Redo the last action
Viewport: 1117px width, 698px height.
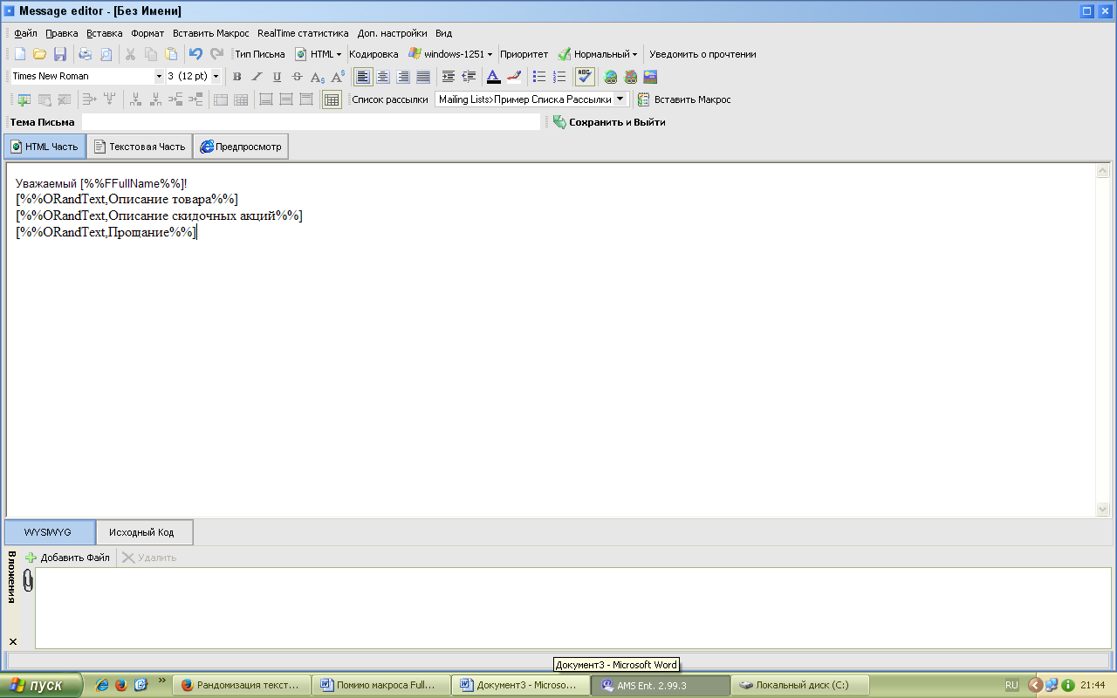click(x=216, y=54)
